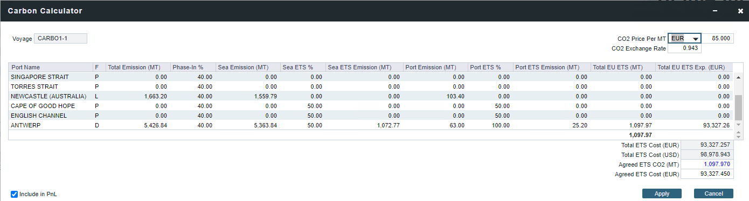
Task: Toggle the Include in PnL checkbox
Action: [15, 194]
